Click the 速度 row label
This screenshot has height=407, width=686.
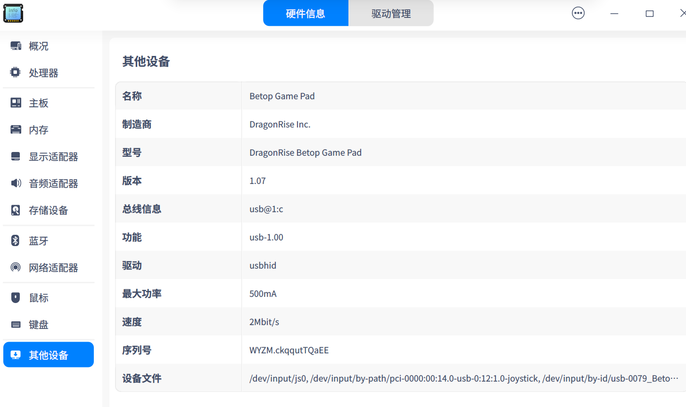(x=132, y=322)
